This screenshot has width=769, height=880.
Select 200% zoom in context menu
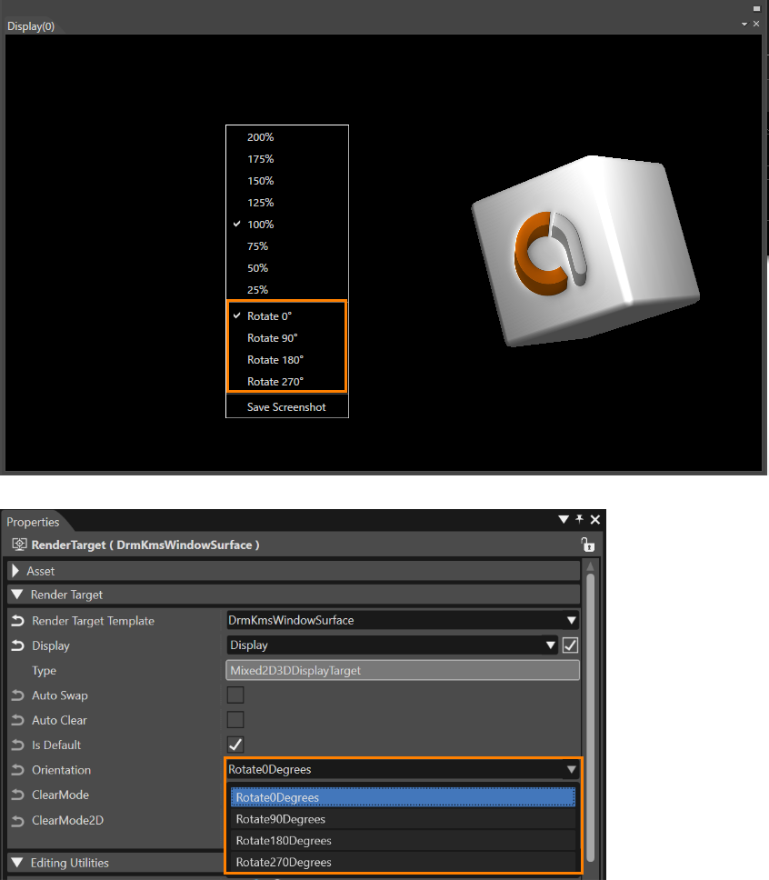point(287,137)
